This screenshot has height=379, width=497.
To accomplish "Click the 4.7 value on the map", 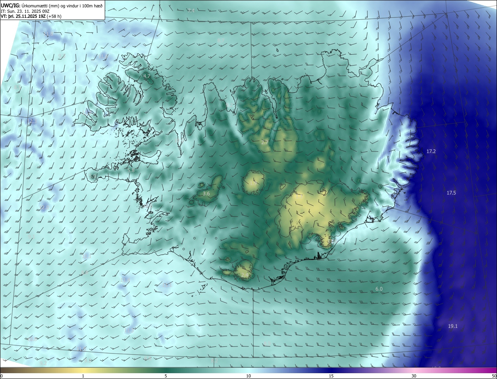I will [146, 77].
